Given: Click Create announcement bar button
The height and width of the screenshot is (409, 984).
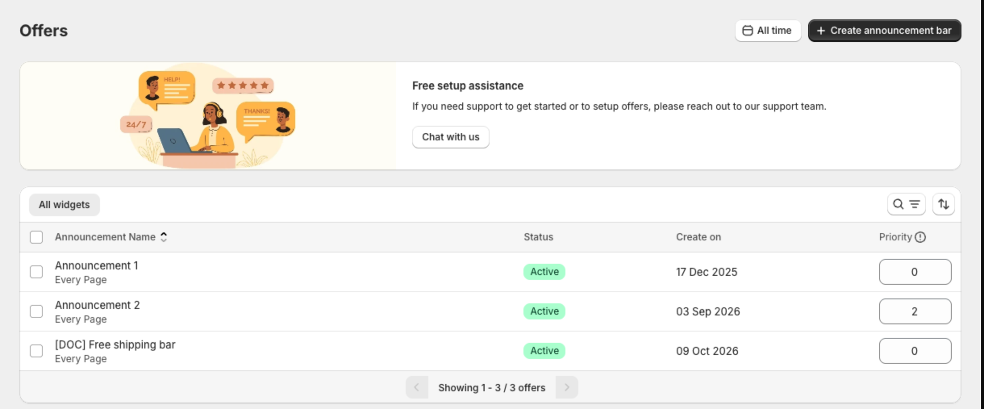Looking at the screenshot, I should pyautogui.click(x=884, y=31).
